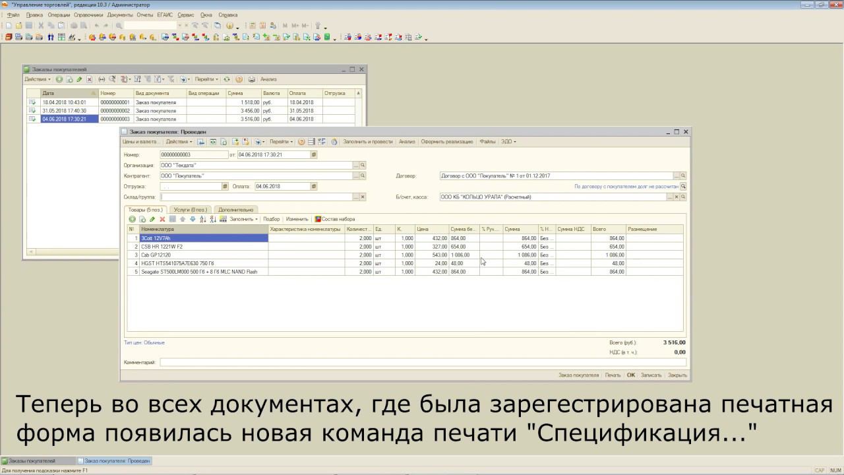844x475 pixels.
Task: Click the delete mark icon in orders list toolbar
Action: (89, 79)
